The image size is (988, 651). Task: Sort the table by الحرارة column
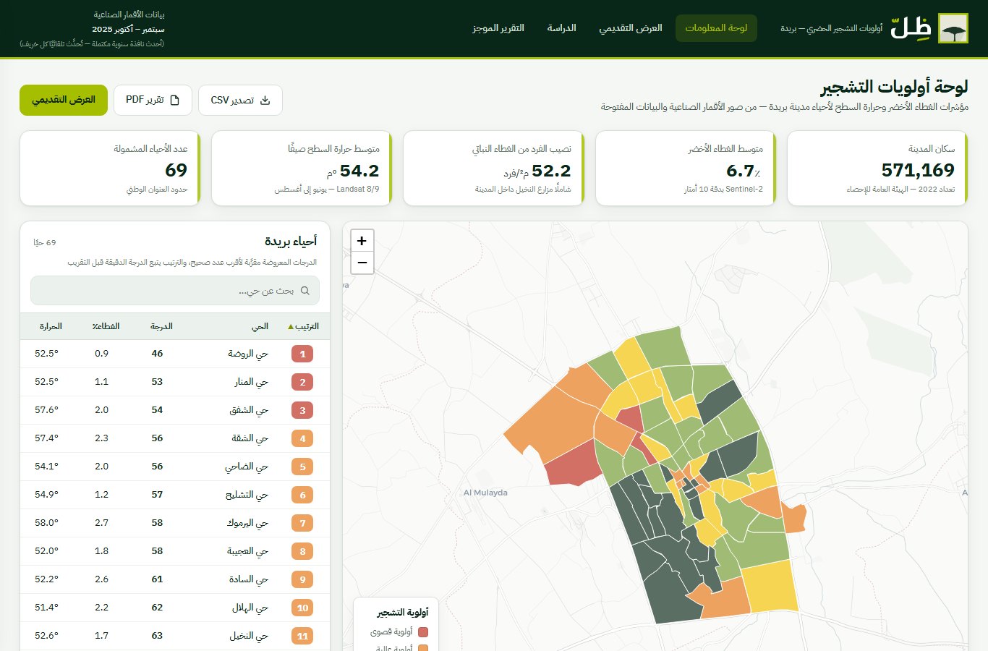51,326
